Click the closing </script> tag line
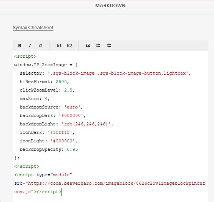 (x=27, y=166)
